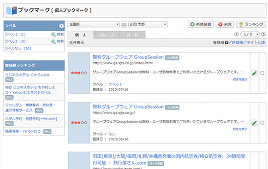Open the ランキング button

pyautogui.click(x=251, y=24)
